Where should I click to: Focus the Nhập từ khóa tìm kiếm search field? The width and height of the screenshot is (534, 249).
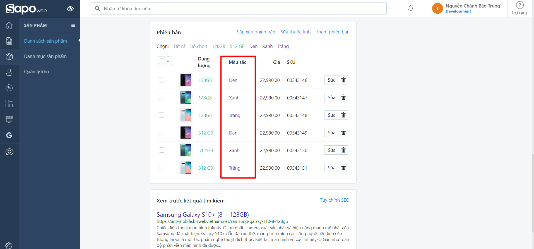[239, 8]
